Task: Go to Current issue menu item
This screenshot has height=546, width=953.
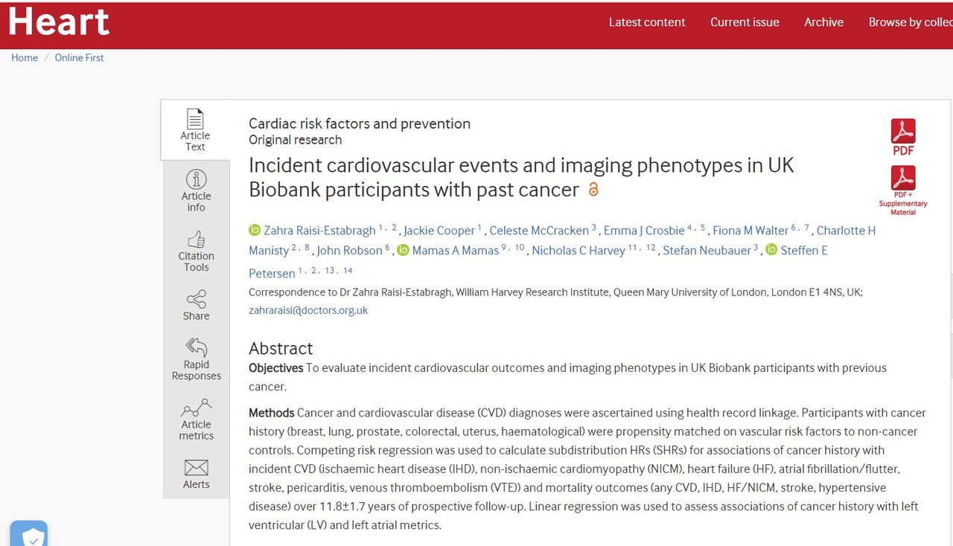Action: [x=745, y=22]
